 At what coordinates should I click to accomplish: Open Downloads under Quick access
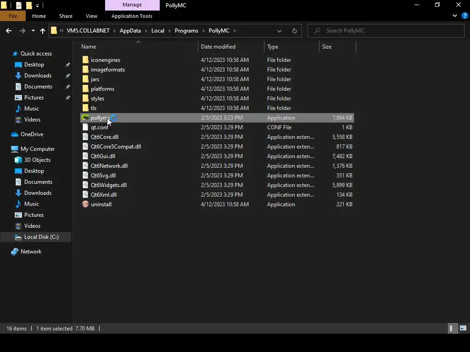(38, 76)
